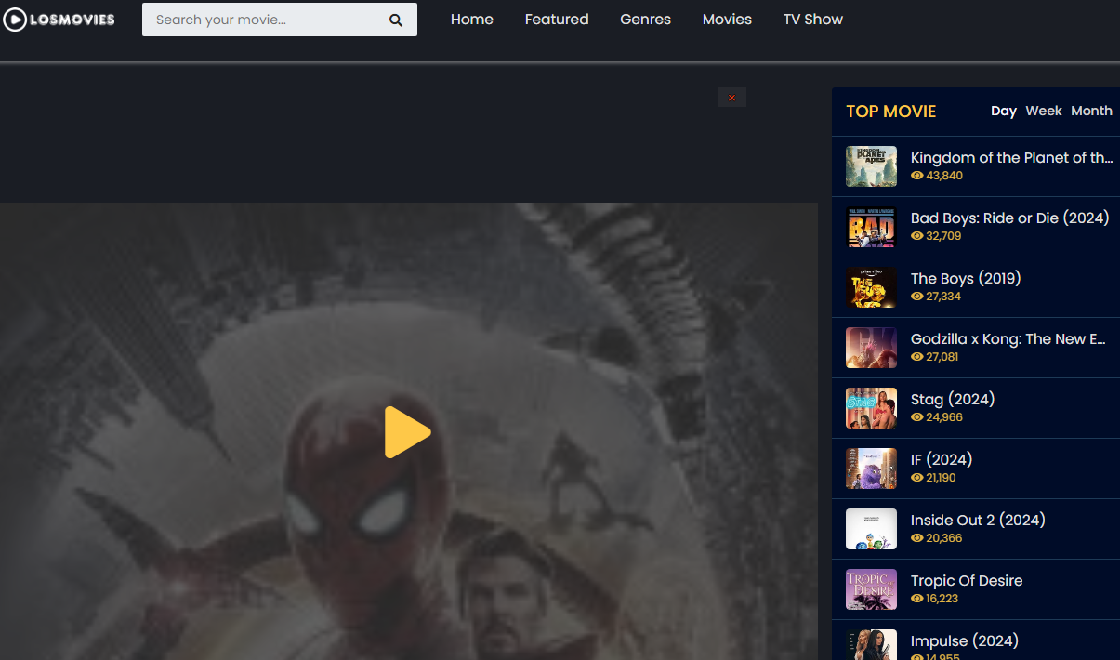
Task: Click the 43,840 view count
Action: tap(944, 176)
